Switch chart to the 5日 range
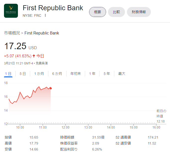Viewport: 170px width, 155px height. (x=23, y=74)
